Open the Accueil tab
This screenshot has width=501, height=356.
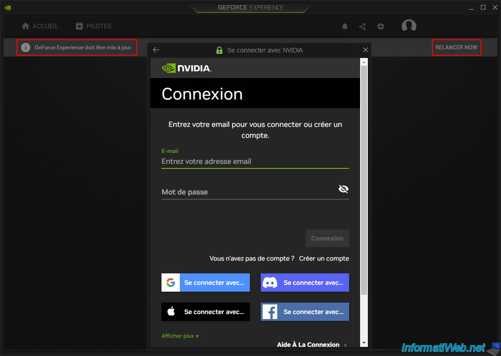40,26
